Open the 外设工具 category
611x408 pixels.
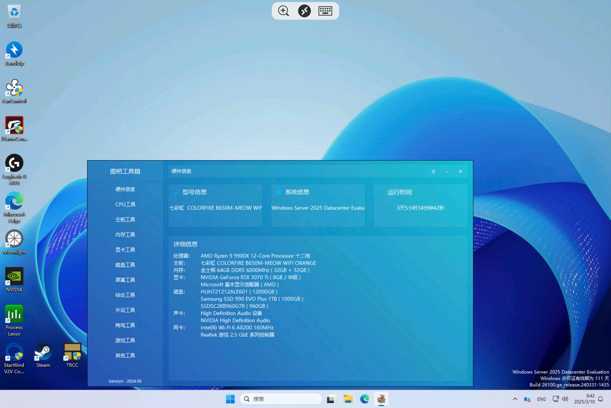125,310
